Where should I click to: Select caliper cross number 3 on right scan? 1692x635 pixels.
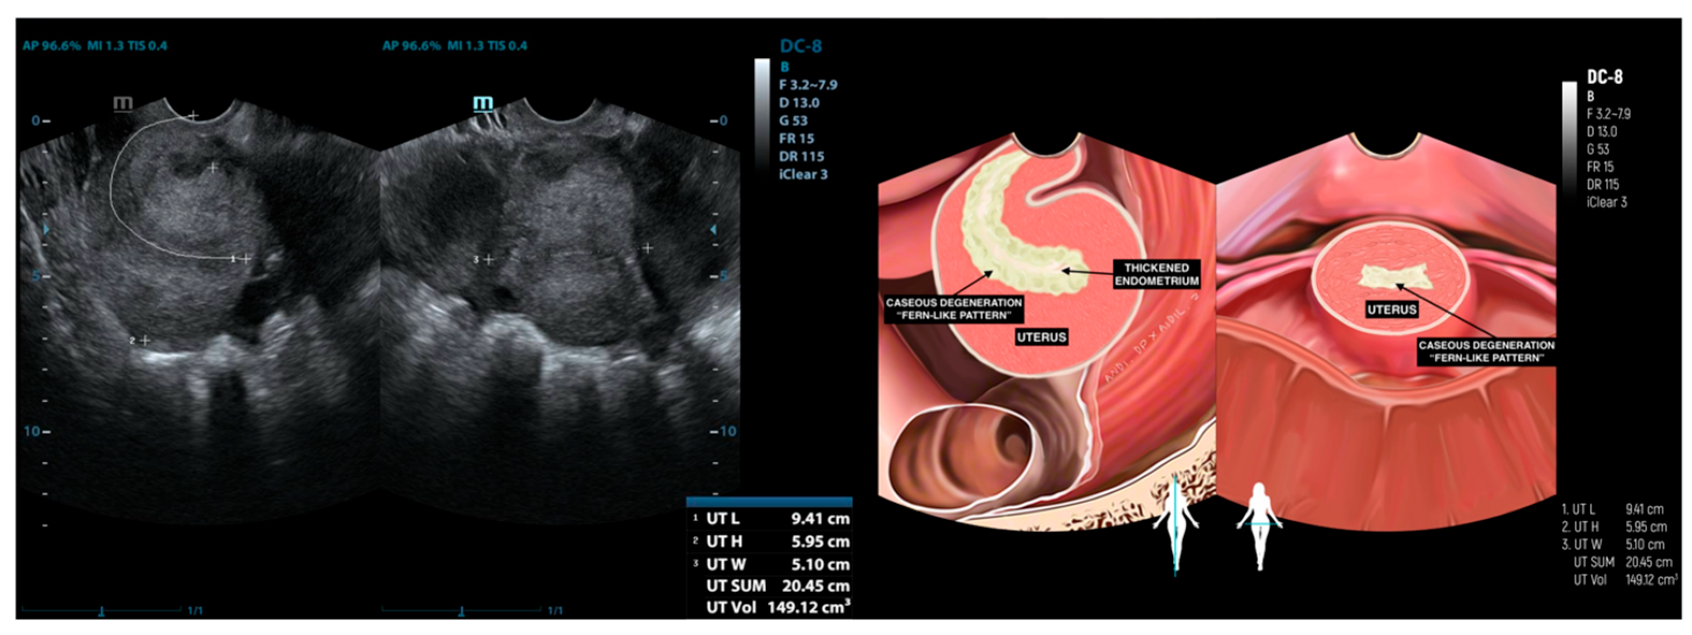tap(489, 260)
